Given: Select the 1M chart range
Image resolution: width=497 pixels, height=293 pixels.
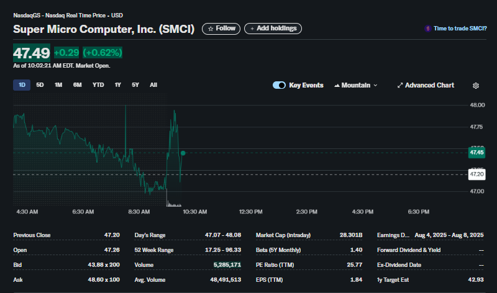Looking at the screenshot, I should point(58,85).
